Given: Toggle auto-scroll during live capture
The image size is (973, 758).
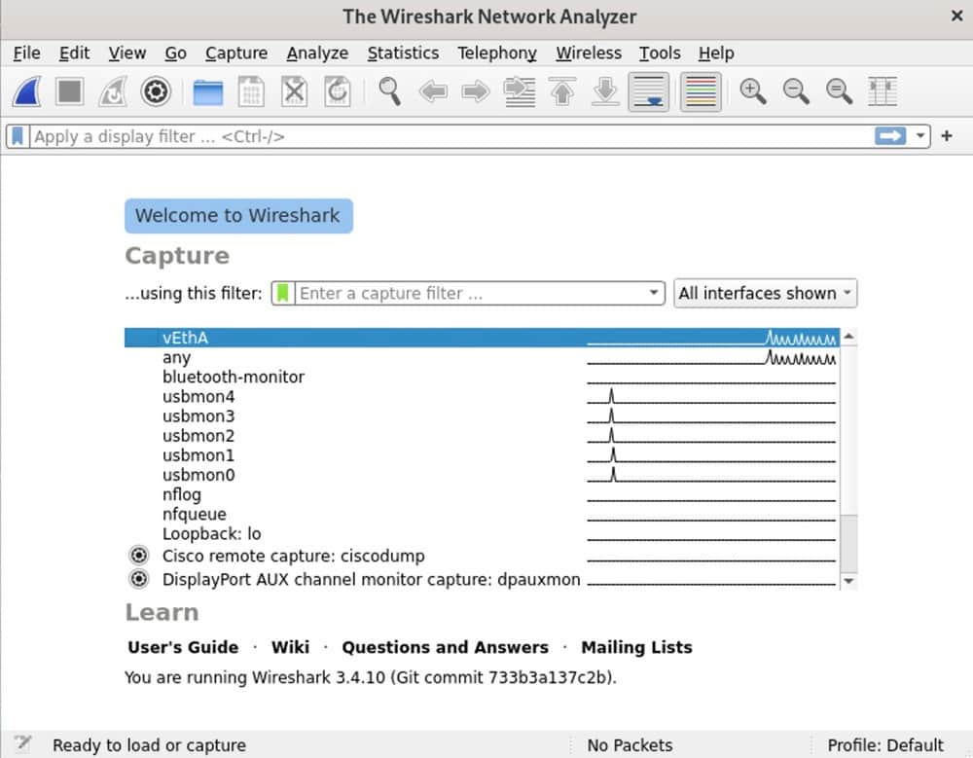Looking at the screenshot, I should 649,91.
